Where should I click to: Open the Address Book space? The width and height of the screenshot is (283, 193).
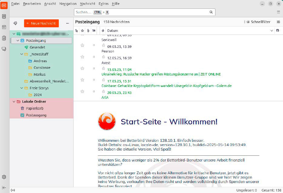tap(4, 16)
